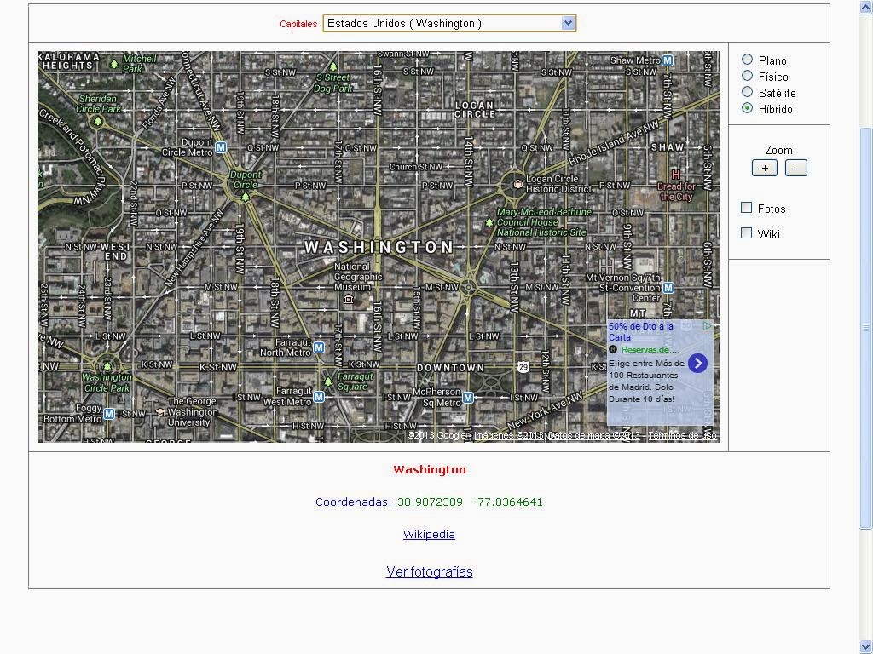Open the Capitales country dropdown
The height and width of the screenshot is (654, 873).
pos(449,23)
